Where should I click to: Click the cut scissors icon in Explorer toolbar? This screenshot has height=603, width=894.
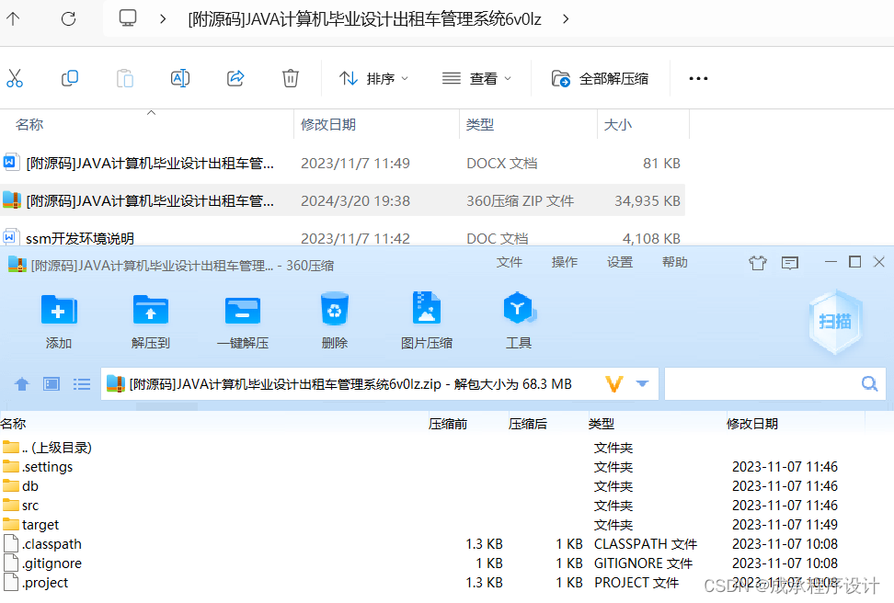(x=15, y=78)
